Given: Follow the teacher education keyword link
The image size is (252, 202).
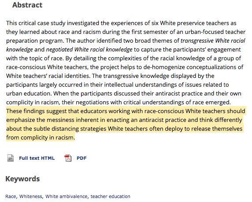Looking at the screenshot, I should pos(111,196).
